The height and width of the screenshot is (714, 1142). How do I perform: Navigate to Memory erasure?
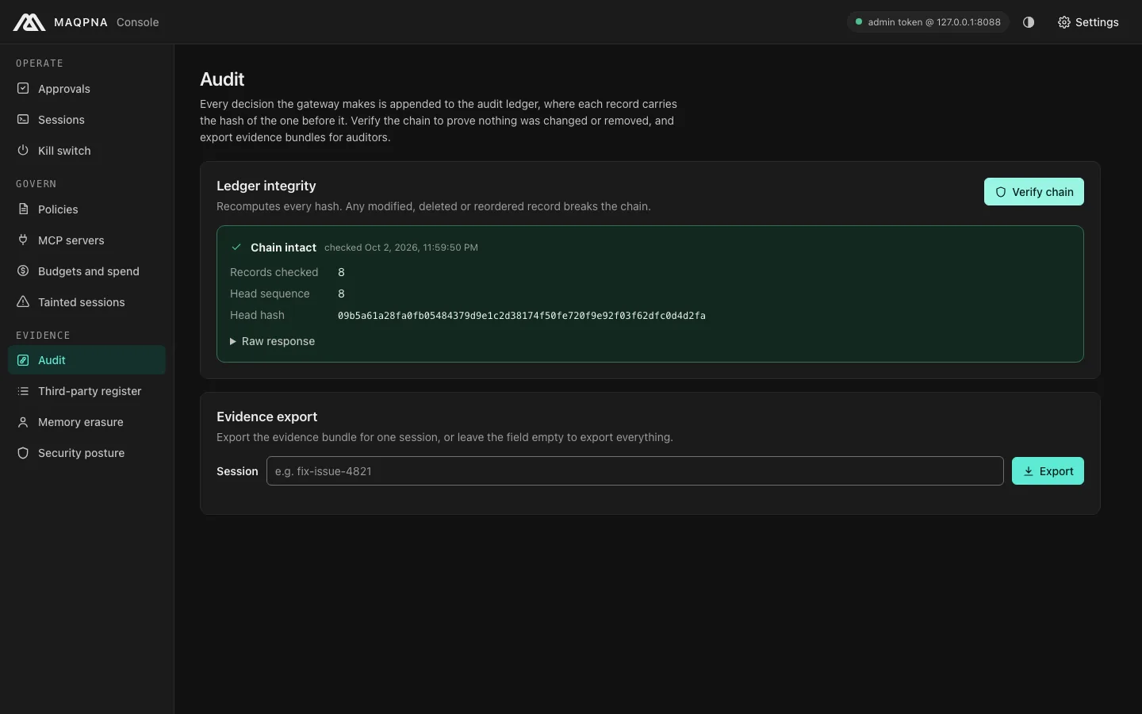pyautogui.click(x=86, y=422)
